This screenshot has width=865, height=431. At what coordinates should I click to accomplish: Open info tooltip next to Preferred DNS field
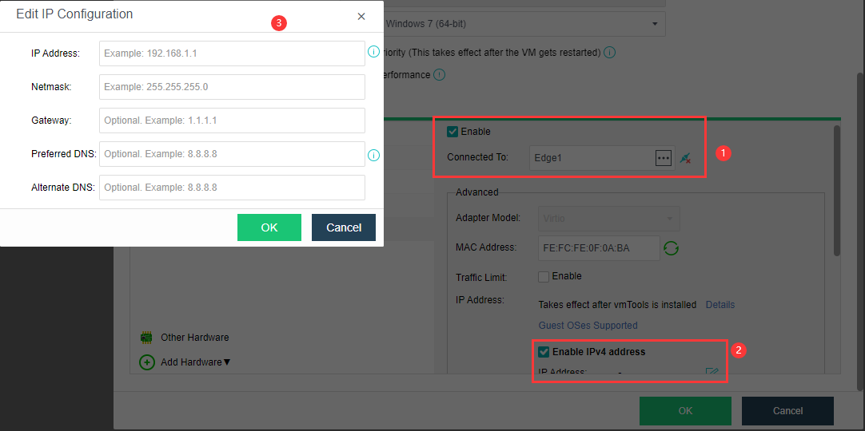coord(373,156)
